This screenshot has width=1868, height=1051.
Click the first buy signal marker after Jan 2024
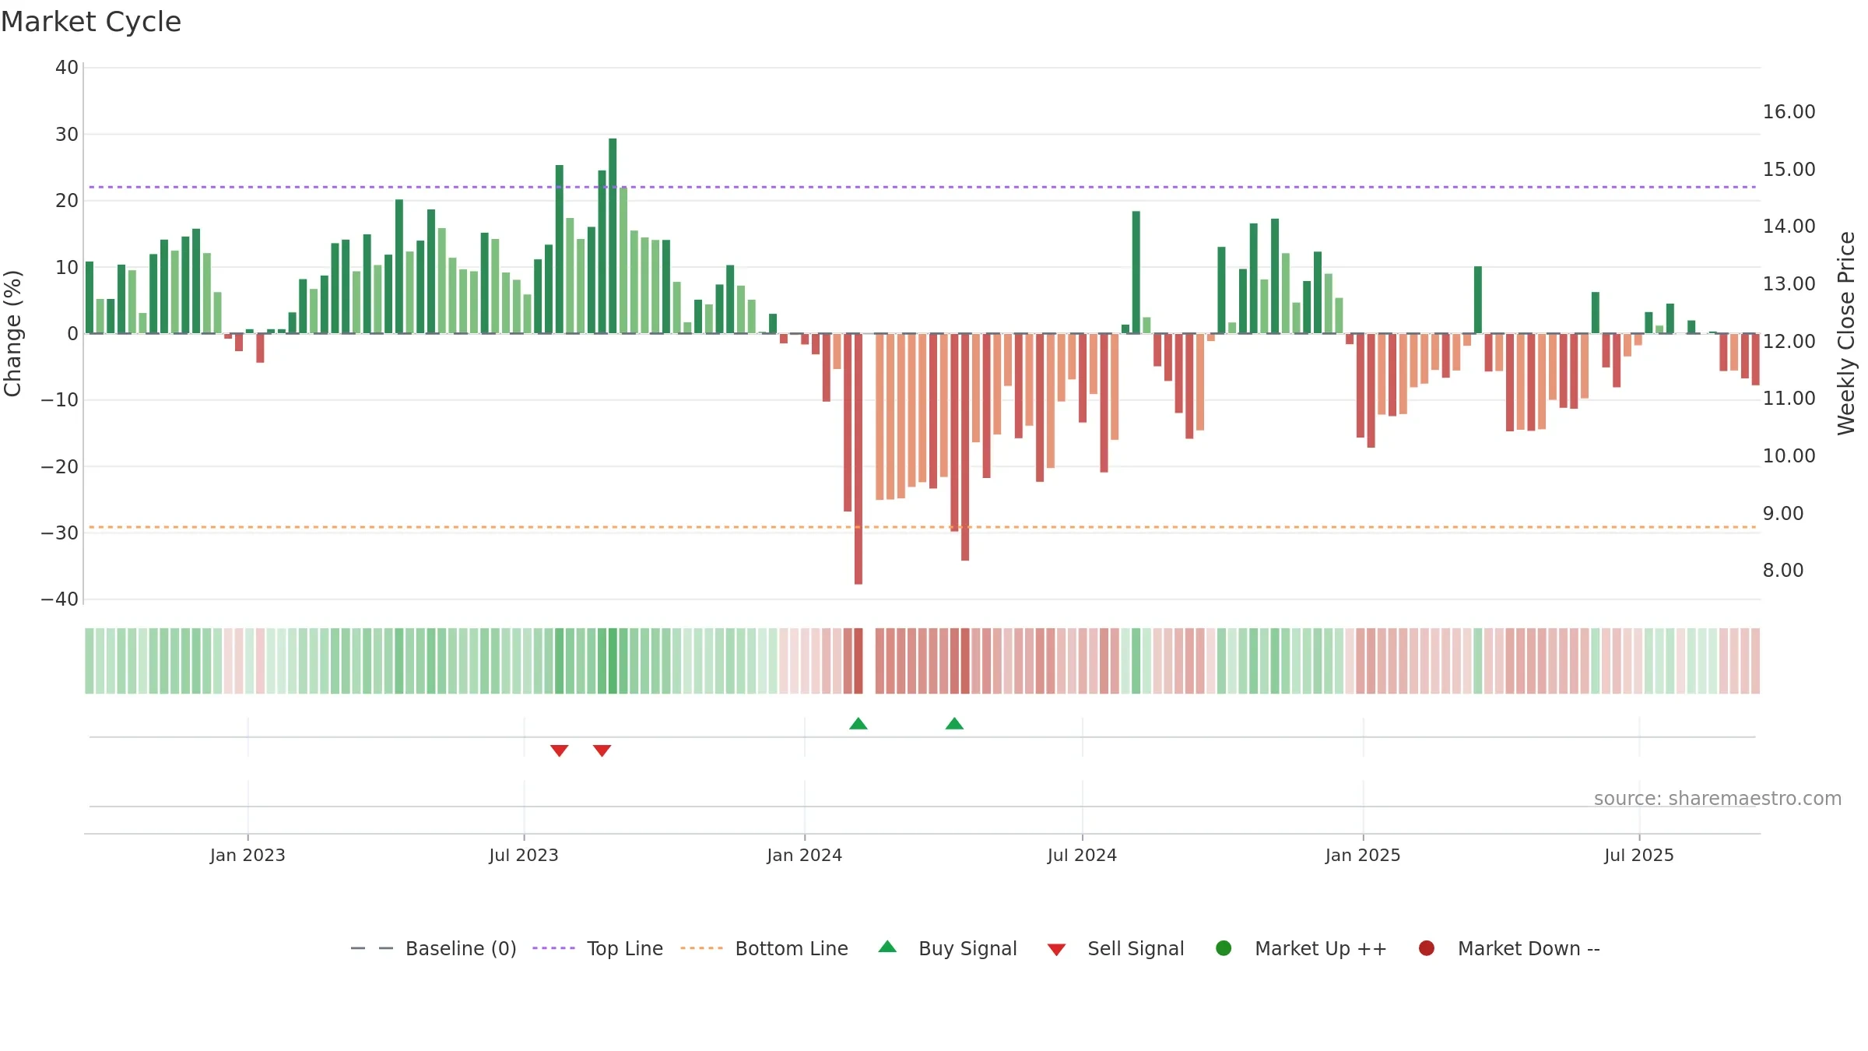click(859, 723)
